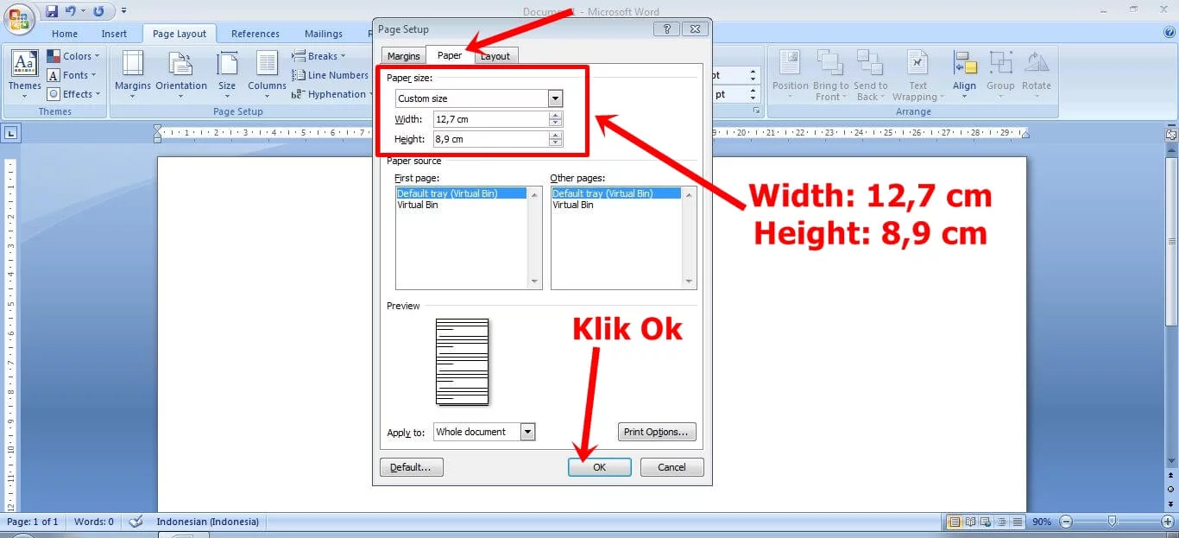The image size is (1179, 538).
Task: Switch to the References ribbon tab
Action: (x=255, y=34)
